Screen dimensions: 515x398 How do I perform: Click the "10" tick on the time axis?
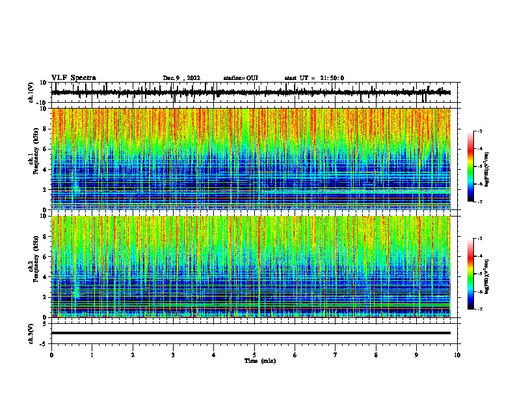(x=457, y=355)
